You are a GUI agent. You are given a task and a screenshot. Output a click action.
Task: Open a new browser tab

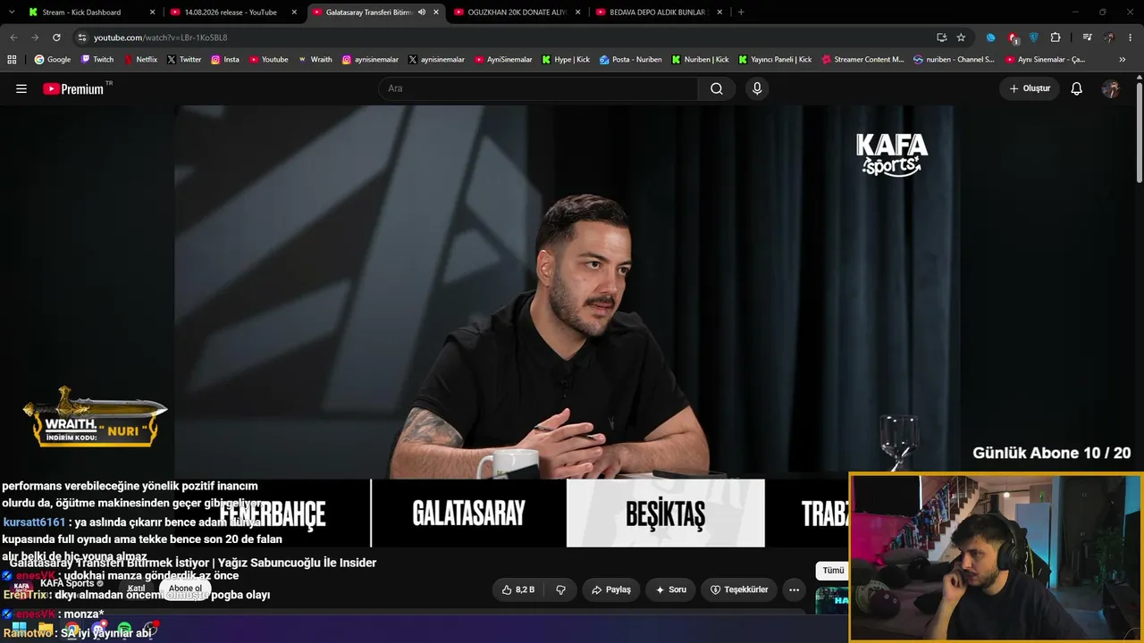click(x=741, y=13)
